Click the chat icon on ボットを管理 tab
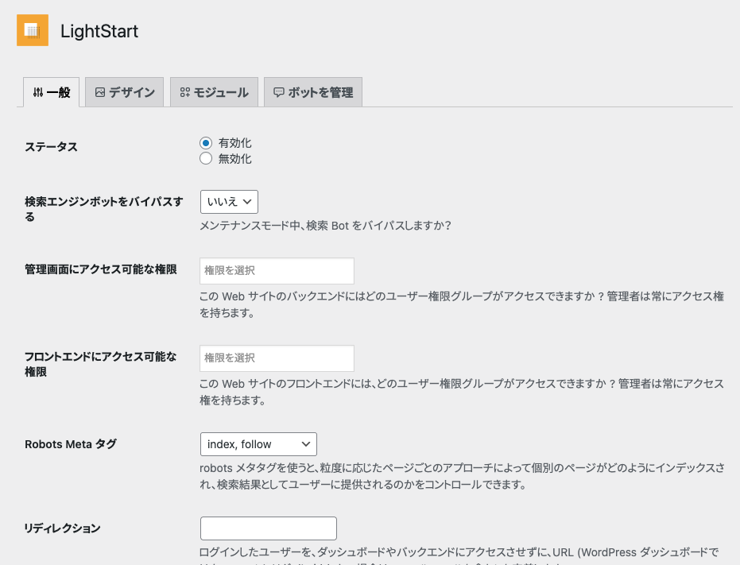740x565 pixels. coord(279,92)
